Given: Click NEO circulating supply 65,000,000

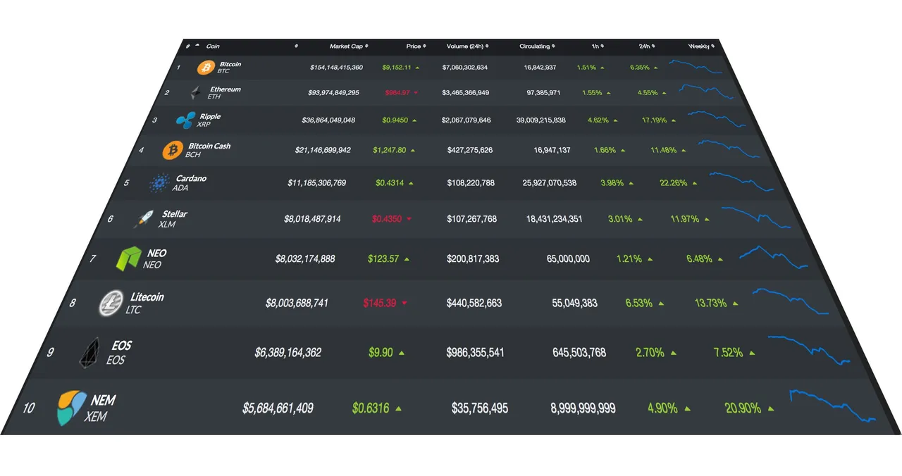Looking at the screenshot, I should click(x=568, y=259).
